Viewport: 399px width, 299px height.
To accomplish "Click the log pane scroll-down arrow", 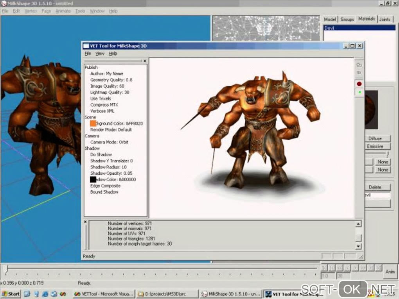I will click(x=358, y=246).
